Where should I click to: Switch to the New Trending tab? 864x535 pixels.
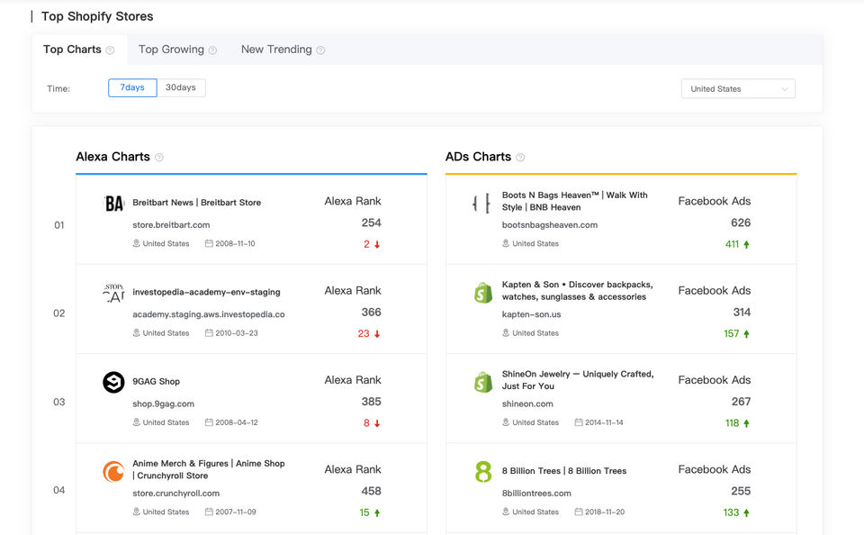pos(276,50)
